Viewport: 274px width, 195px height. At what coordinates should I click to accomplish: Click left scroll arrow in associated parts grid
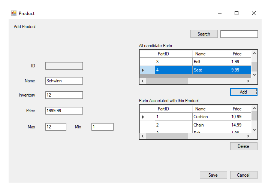tap(142, 136)
